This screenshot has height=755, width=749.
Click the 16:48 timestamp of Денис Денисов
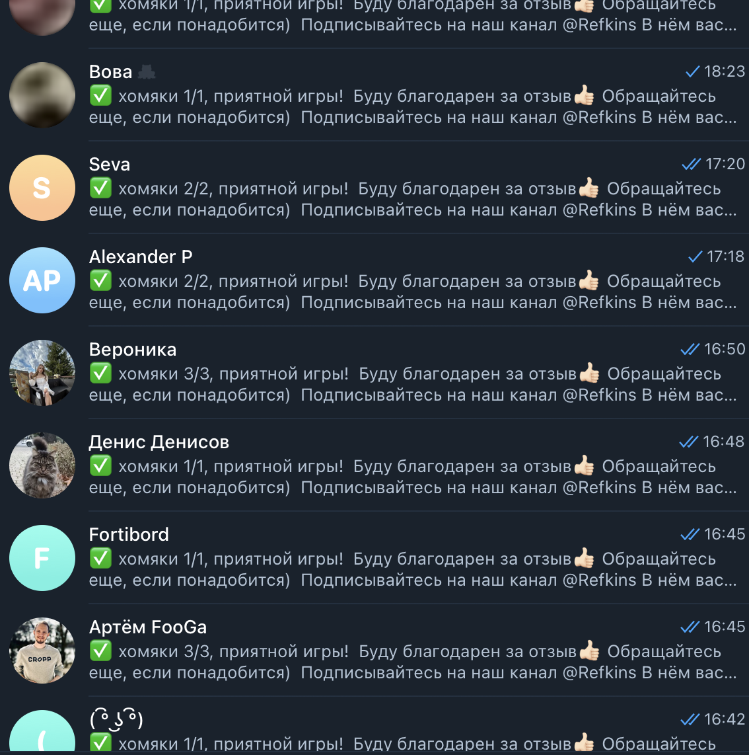[723, 442]
